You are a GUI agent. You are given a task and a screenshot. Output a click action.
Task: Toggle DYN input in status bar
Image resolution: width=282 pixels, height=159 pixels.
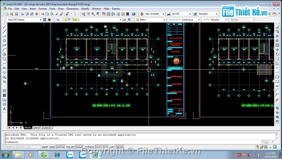tap(106, 147)
